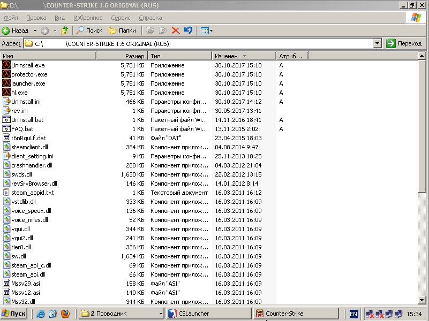Open the Поиск search tool

89,30
